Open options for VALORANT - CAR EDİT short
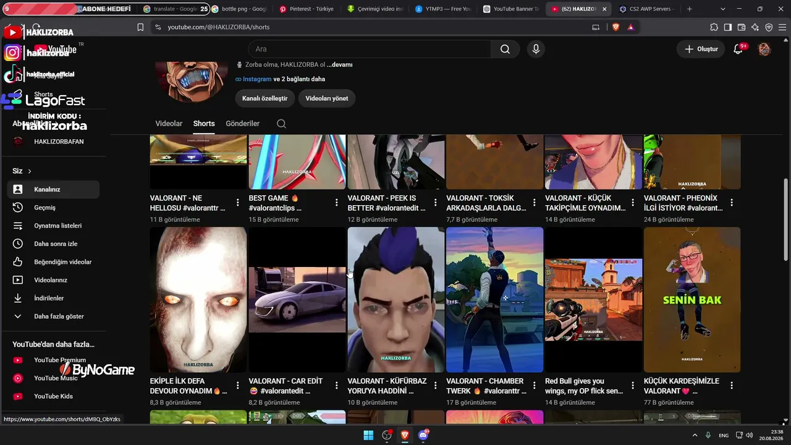The image size is (791, 445). pyautogui.click(x=337, y=386)
